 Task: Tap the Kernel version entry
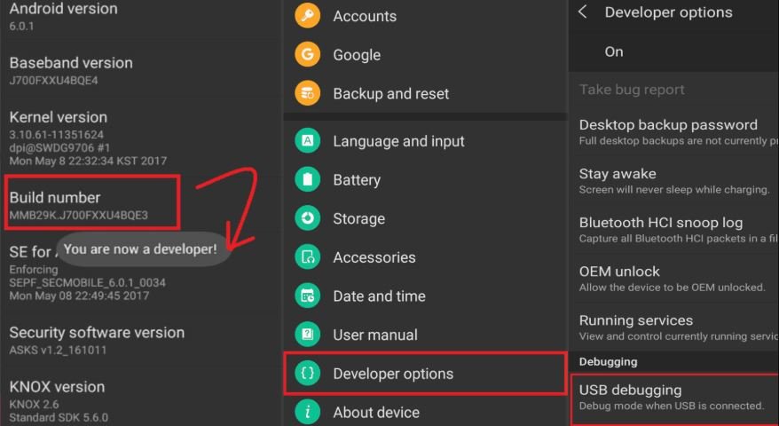[x=140, y=138]
